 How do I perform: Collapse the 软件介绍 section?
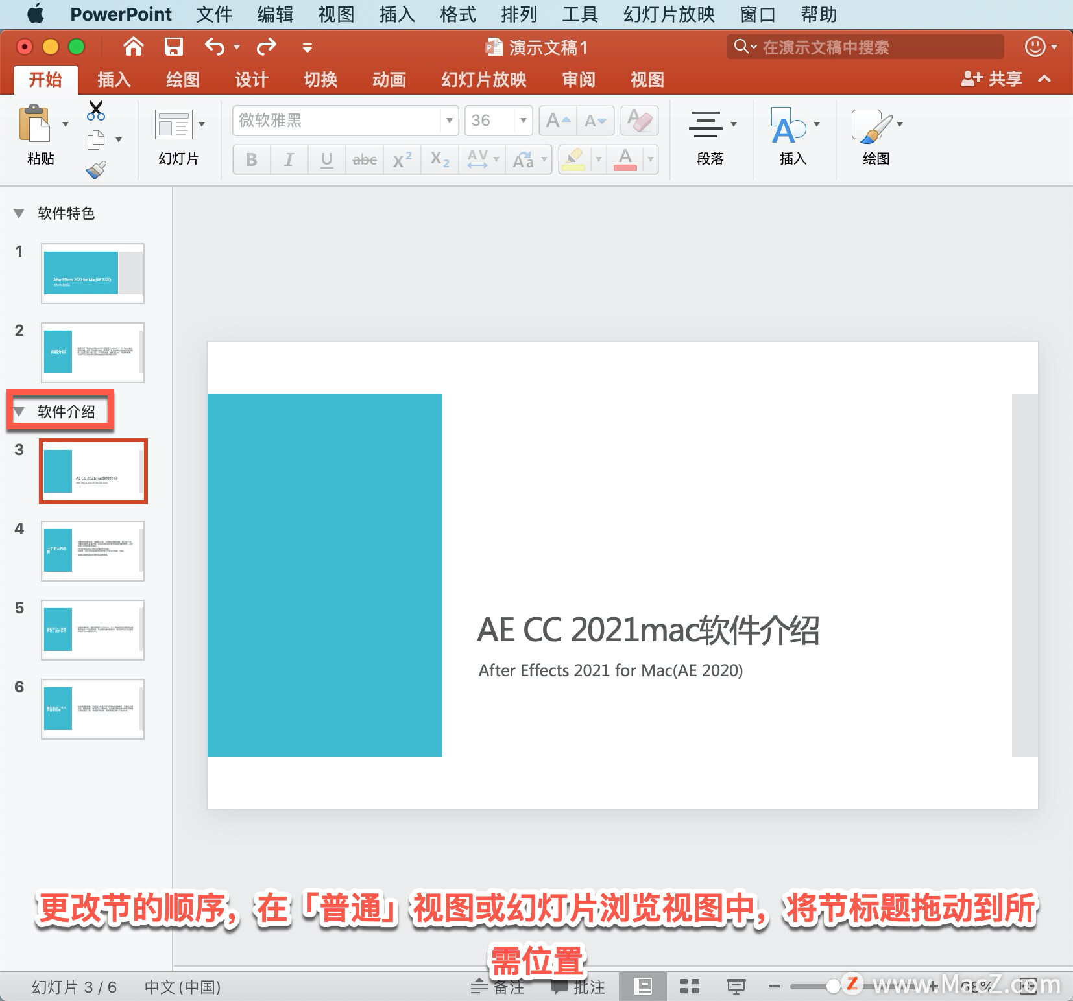(x=19, y=412)
